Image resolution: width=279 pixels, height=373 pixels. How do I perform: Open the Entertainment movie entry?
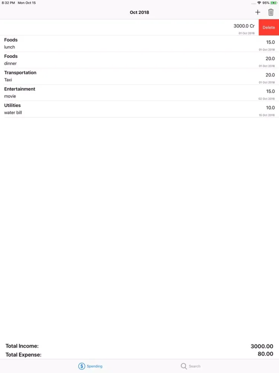pos(139,93)
